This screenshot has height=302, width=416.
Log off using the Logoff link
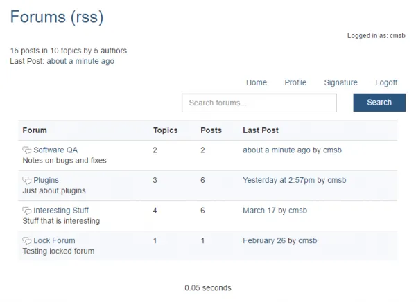386,82
